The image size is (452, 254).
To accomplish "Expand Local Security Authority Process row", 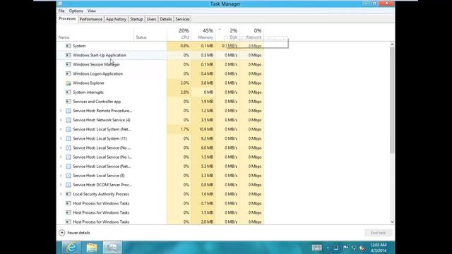I will (x=61, y=194).
